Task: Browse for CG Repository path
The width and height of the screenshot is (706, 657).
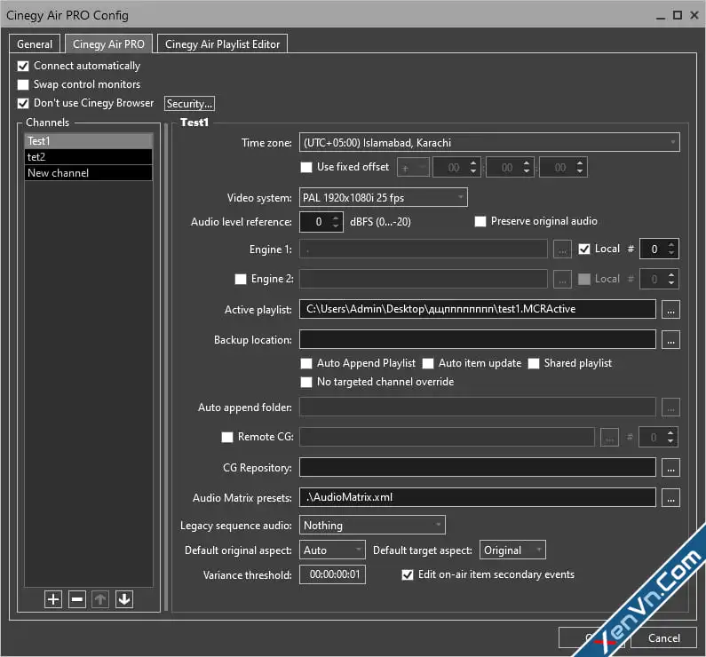Action: (670, 468)
